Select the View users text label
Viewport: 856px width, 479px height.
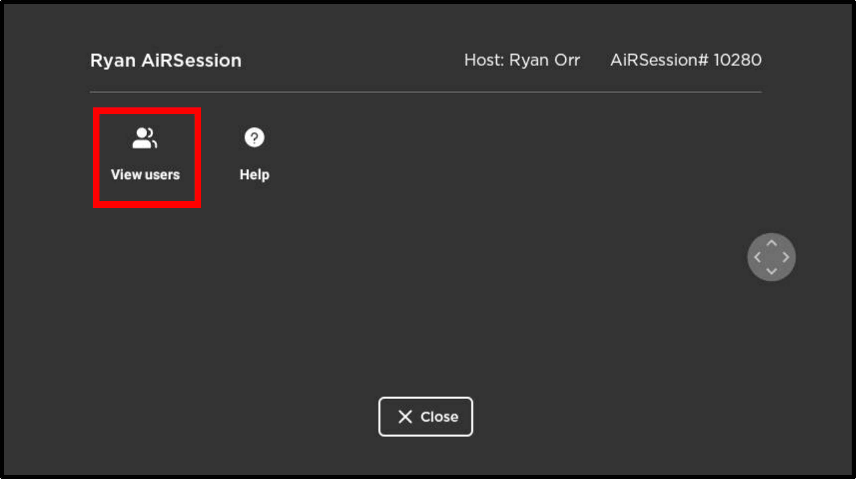[145, 174]
